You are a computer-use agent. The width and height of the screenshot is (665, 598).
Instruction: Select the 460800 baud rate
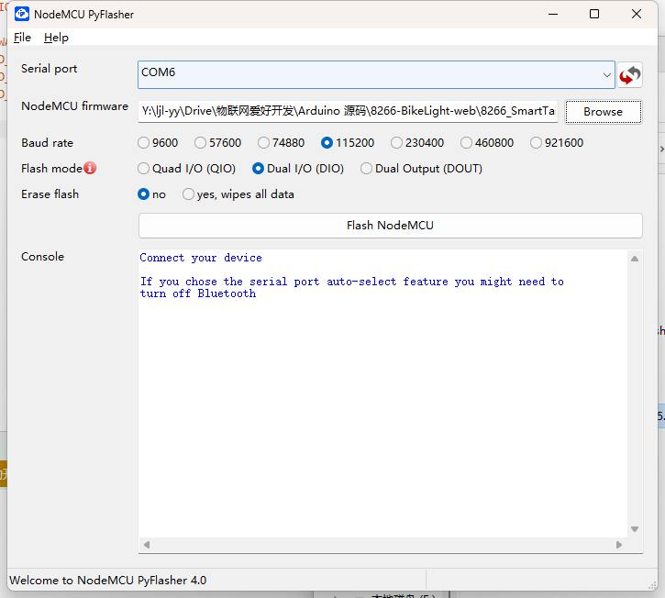466,143
